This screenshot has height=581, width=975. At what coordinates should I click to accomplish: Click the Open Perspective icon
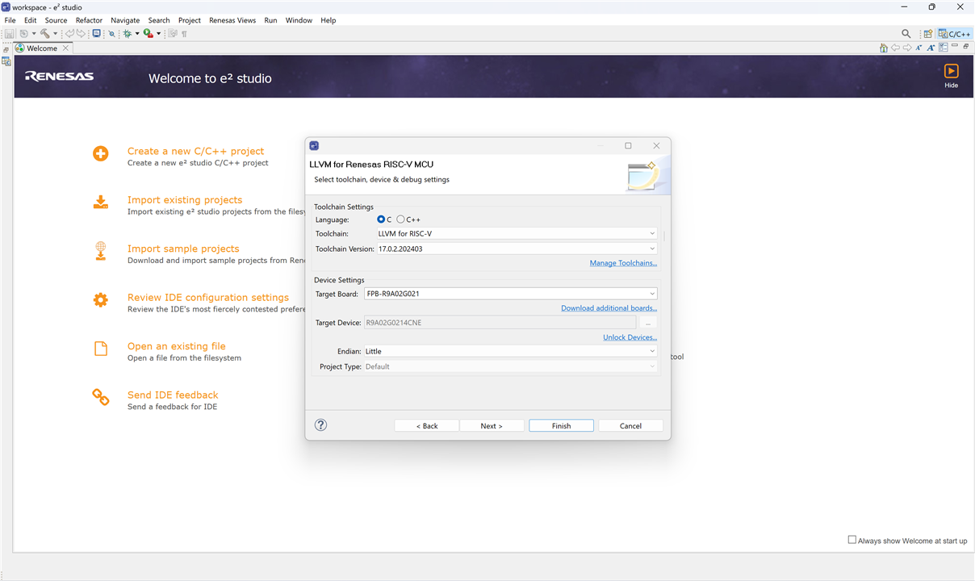click(928, 34)
